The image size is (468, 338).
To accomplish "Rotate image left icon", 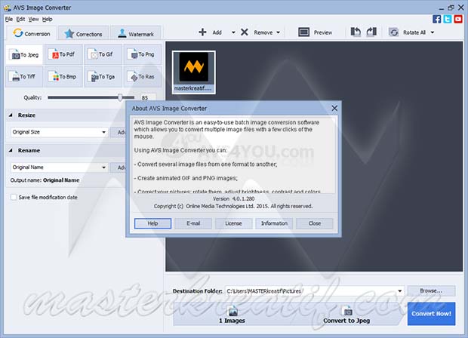I will [356, 32].
